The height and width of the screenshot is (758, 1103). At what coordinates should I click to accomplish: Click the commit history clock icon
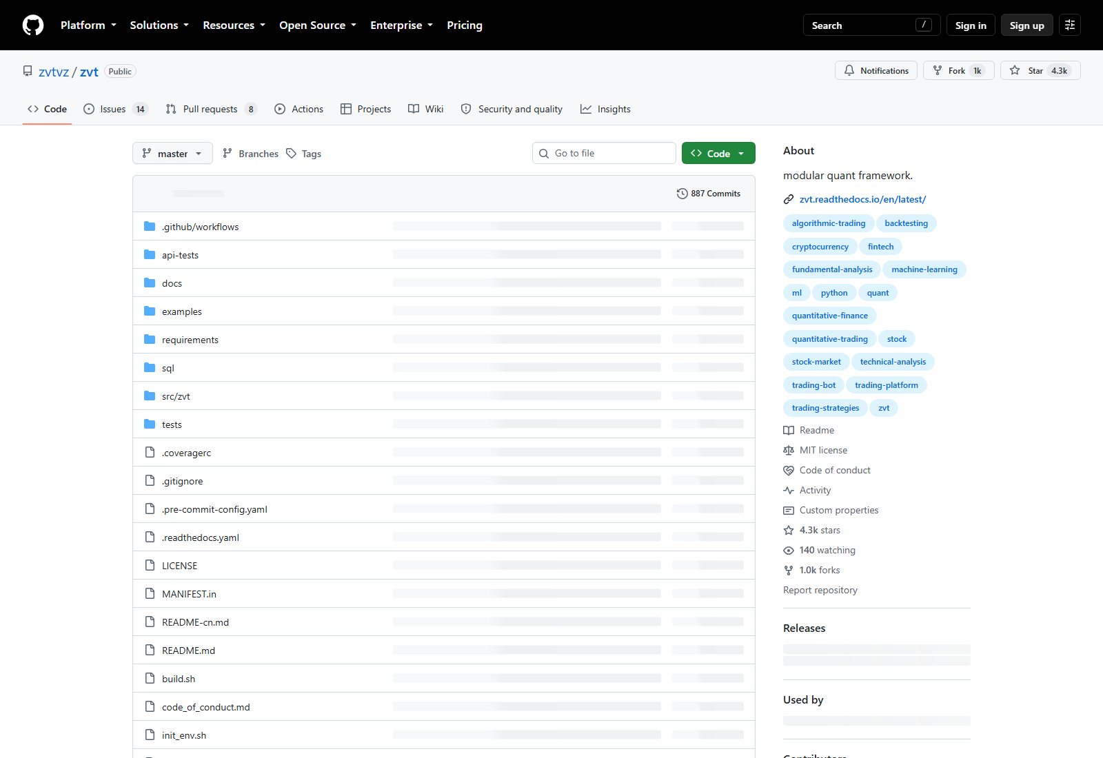(x=682, y=194)
